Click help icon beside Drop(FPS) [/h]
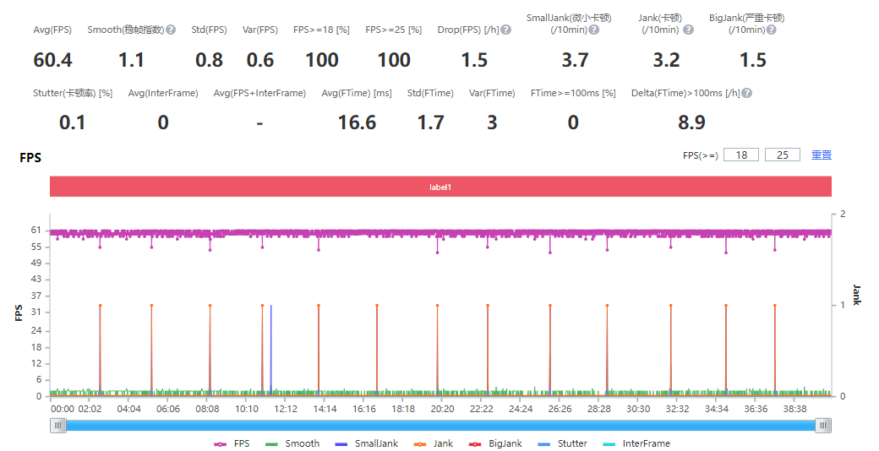 point(506,30)
